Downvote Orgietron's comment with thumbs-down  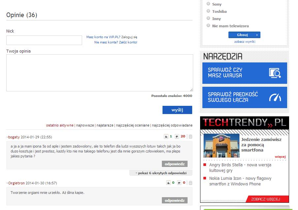pos(179,183)
